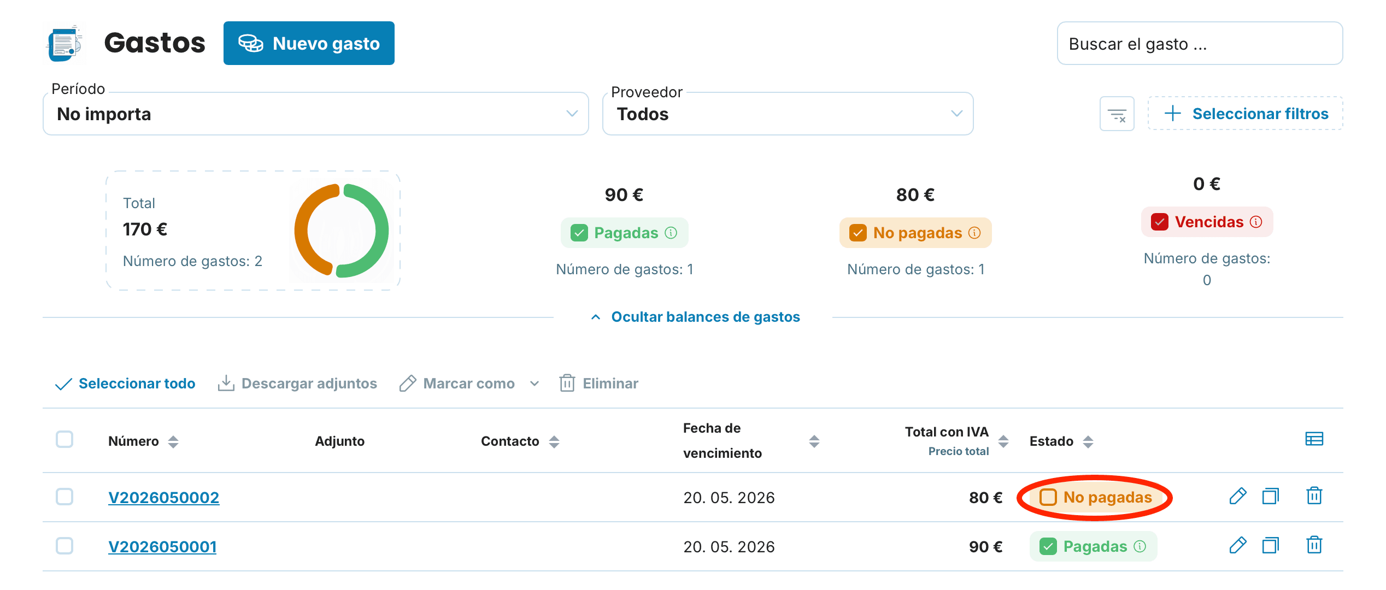Delete expense V2026050001 with trash icon
The height and width of the screenshot is (590, 1386).
[1314, 545]
